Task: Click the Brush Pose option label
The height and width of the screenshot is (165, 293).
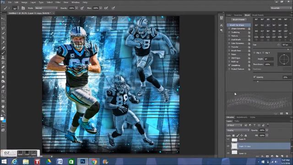Action: click(x=236, y=50)
